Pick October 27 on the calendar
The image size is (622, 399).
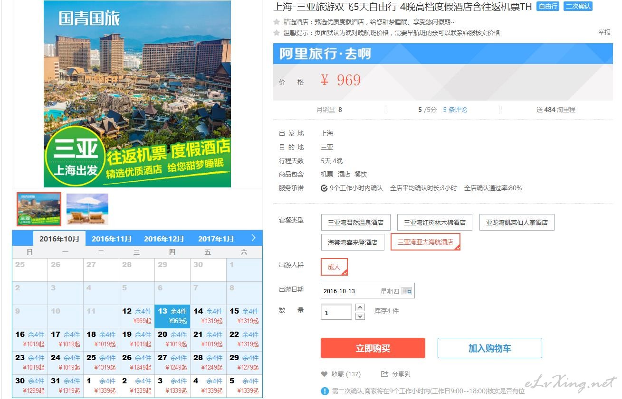coord(172,363)
